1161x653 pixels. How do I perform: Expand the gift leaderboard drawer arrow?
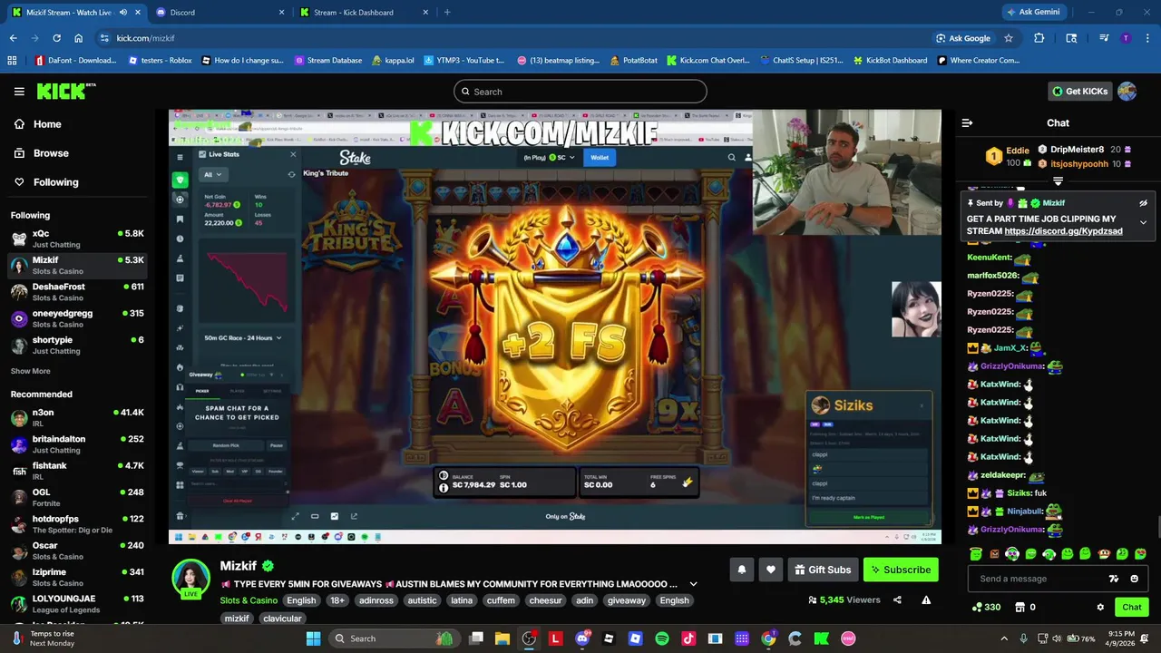[x=1058, y=182]
